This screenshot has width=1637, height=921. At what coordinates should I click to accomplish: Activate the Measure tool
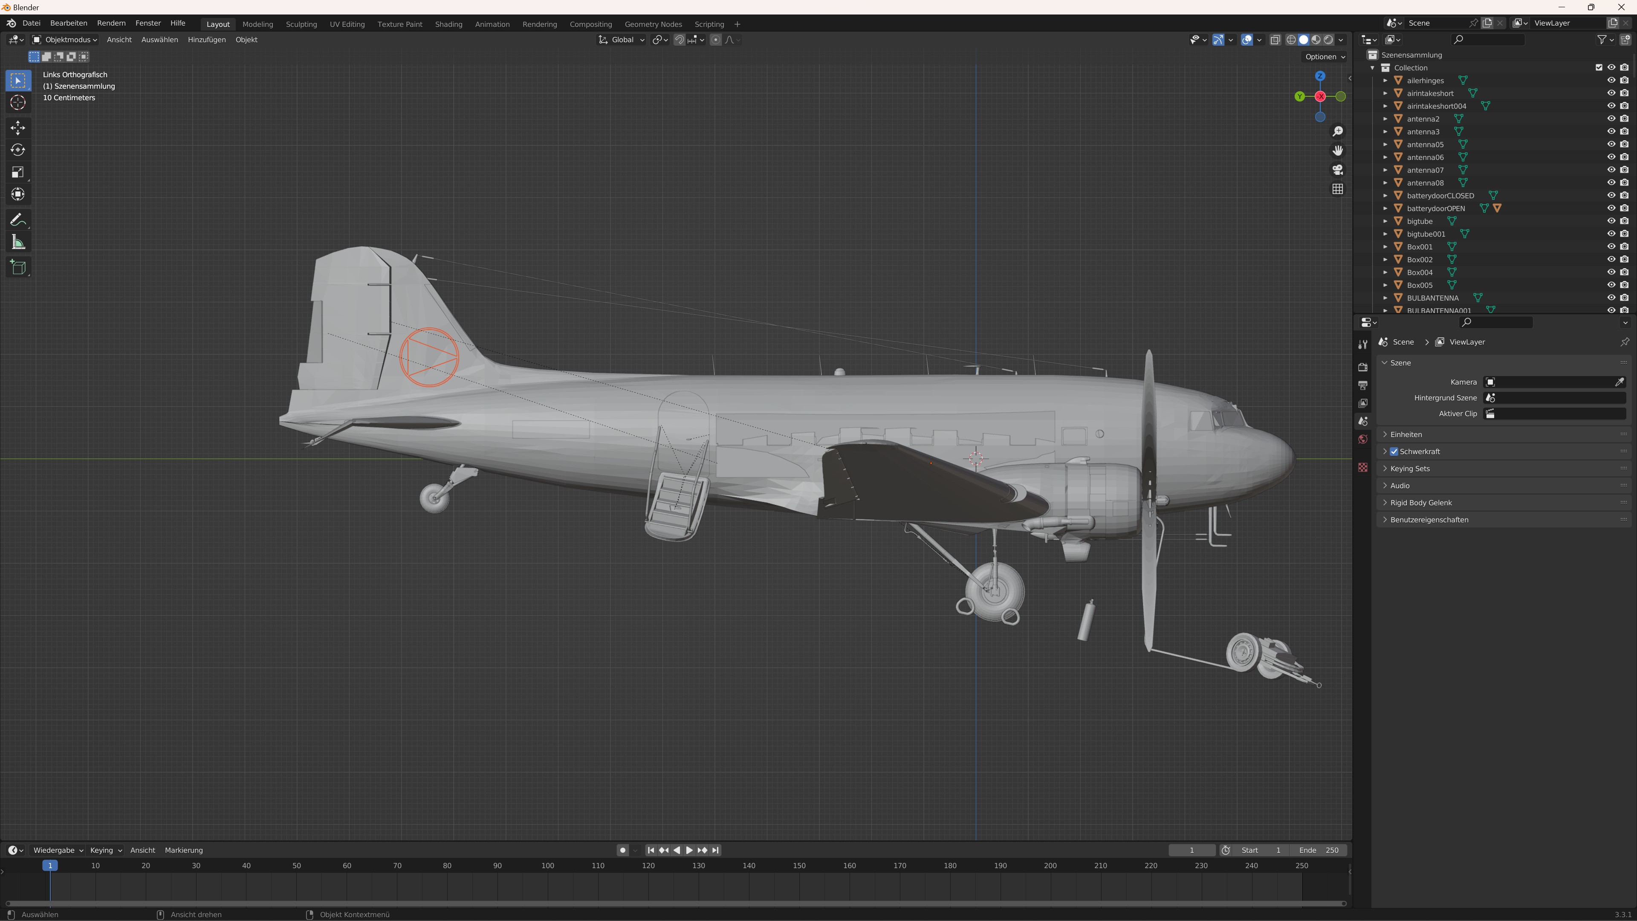click(18, 243)
